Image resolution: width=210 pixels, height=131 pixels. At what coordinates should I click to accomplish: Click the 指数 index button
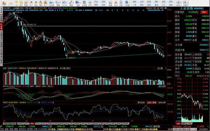point(135,2)
